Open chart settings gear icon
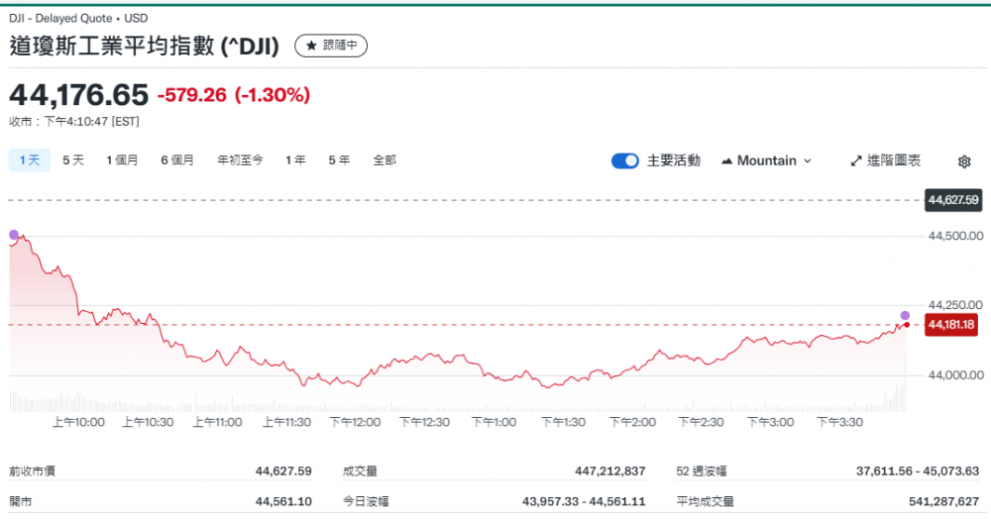991x524 pixels. tap(964, 161)
